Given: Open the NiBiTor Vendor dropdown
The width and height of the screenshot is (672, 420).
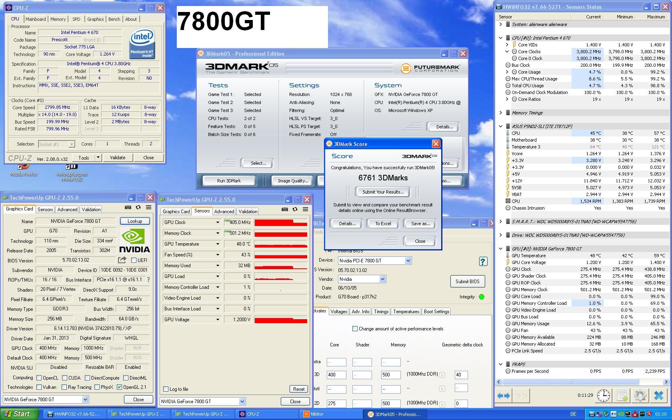Looking at the screenshot, I should (x=382, y=279).
